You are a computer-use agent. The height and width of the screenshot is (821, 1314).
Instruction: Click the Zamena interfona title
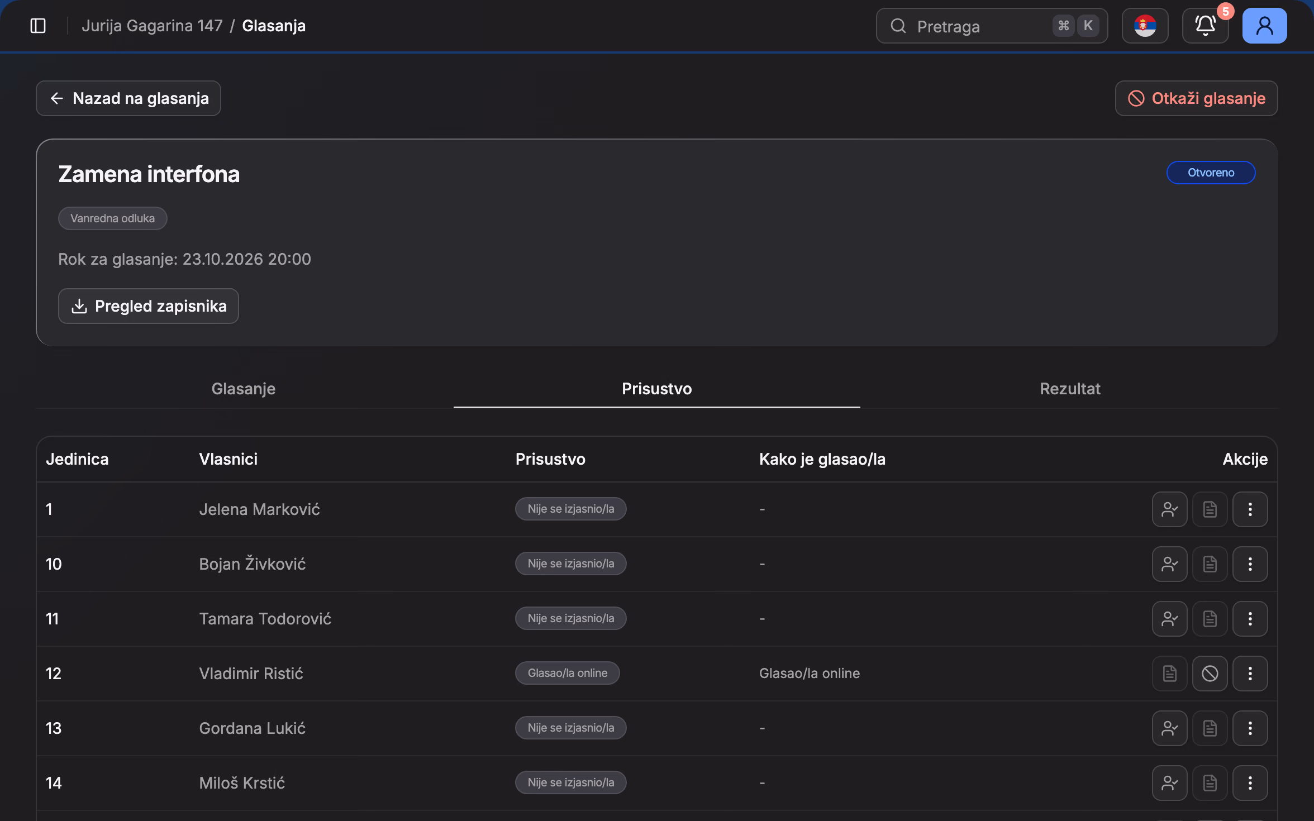coord(149,174)
